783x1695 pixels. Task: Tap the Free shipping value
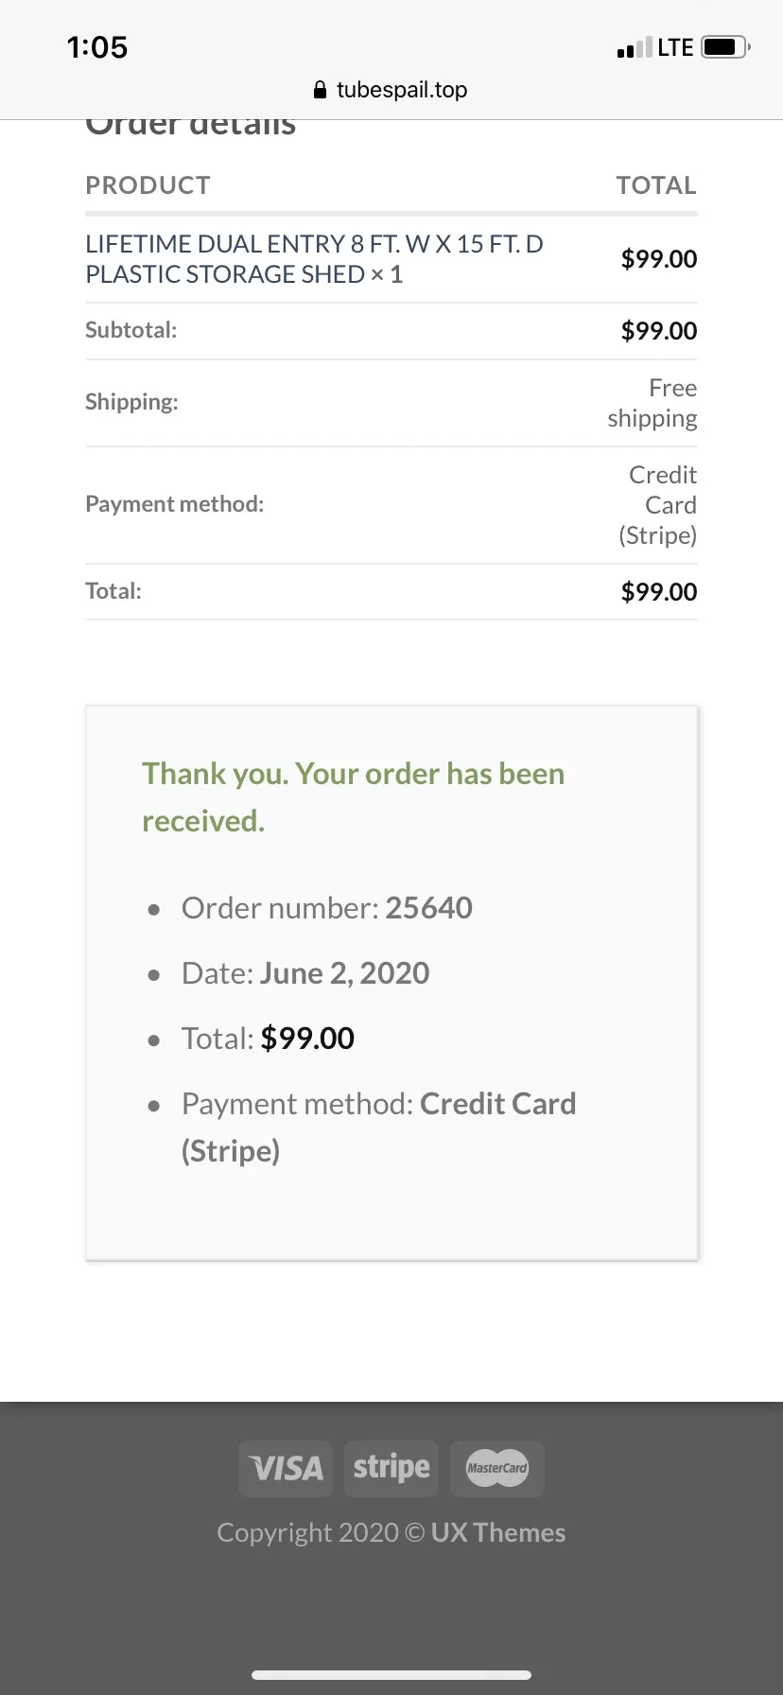point(652,403)
